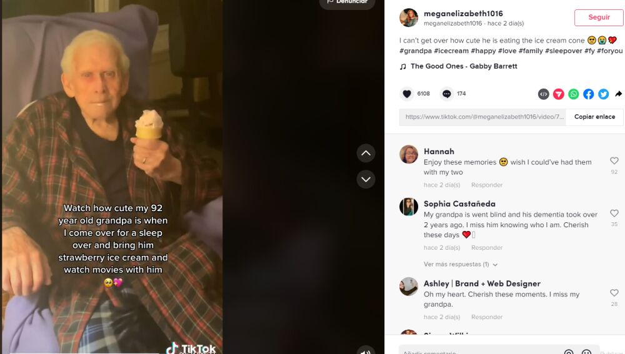Go to previous video with up chevron

click(x=366, y=154)
